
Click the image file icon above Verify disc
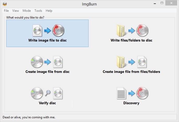(x=58, y=93)
